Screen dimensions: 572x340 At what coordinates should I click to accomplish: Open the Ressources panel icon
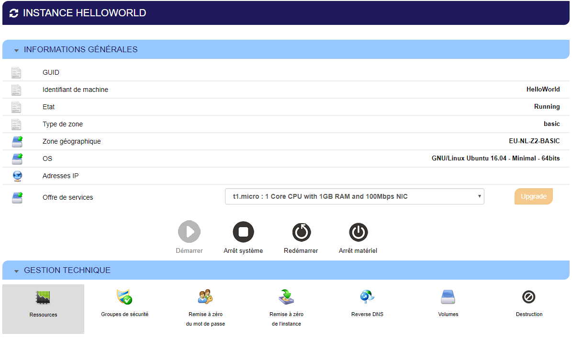point(43,298)
